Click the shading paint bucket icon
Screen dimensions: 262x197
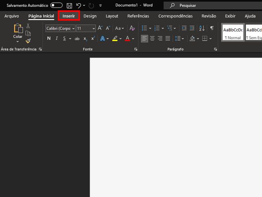pyautogui.click(x=192, y=39)
